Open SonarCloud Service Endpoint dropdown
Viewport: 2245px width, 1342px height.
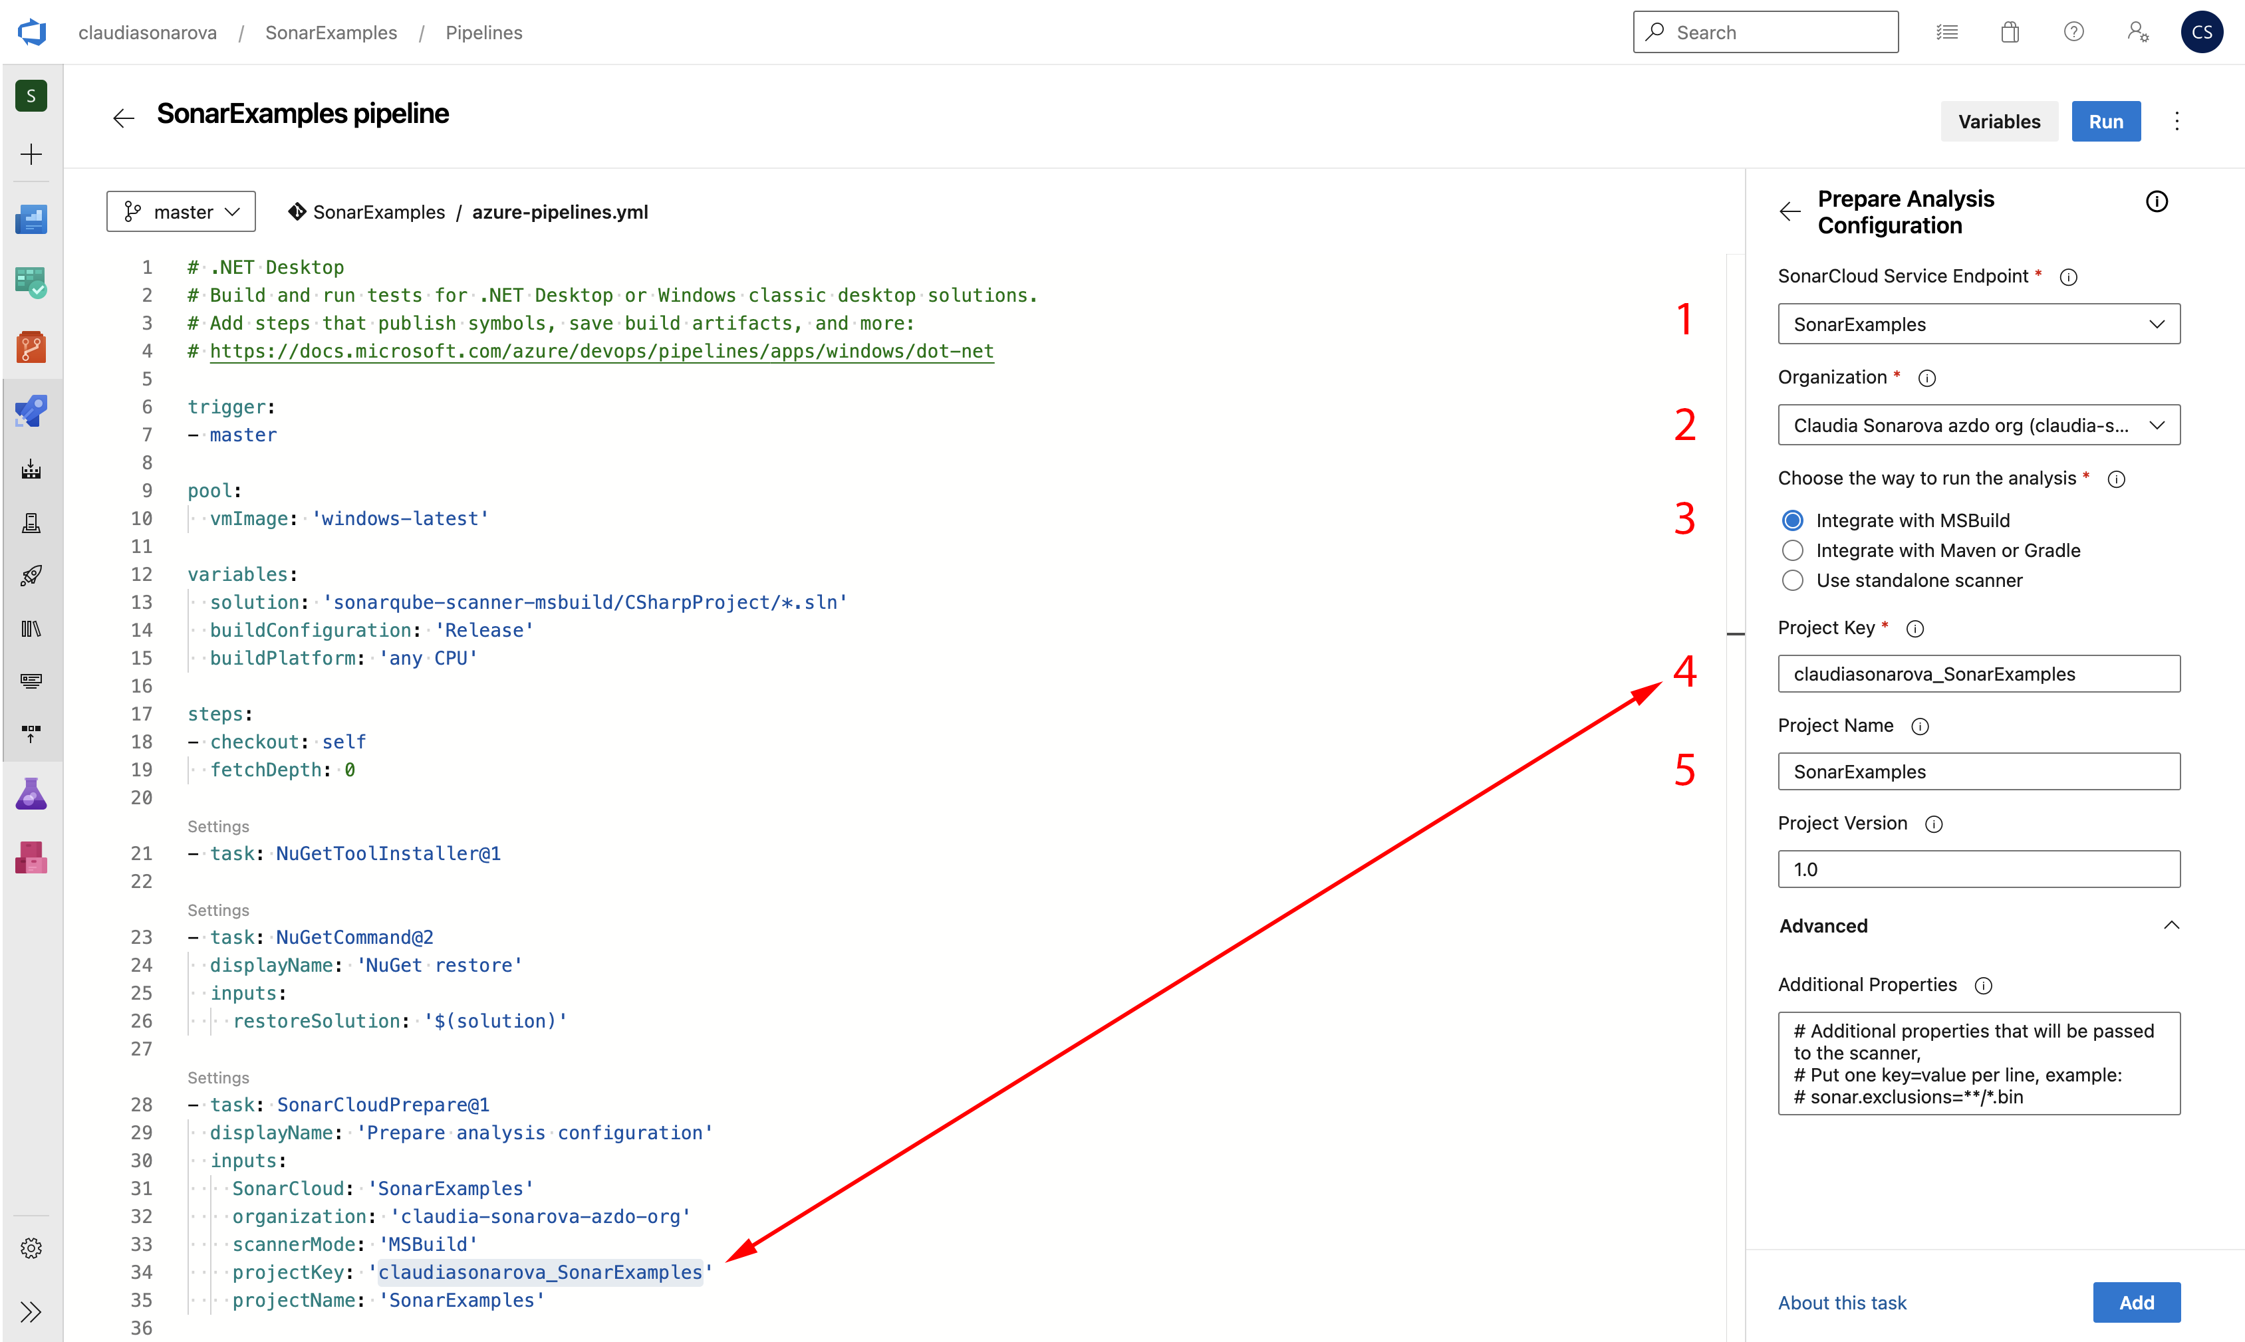point(1979,324)
